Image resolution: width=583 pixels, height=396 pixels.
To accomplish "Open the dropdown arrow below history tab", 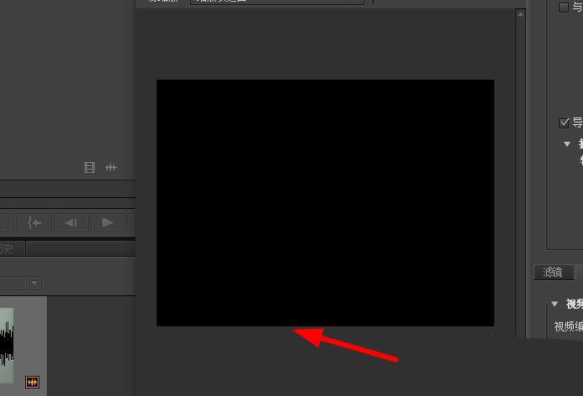I will (x=34, y=283).
